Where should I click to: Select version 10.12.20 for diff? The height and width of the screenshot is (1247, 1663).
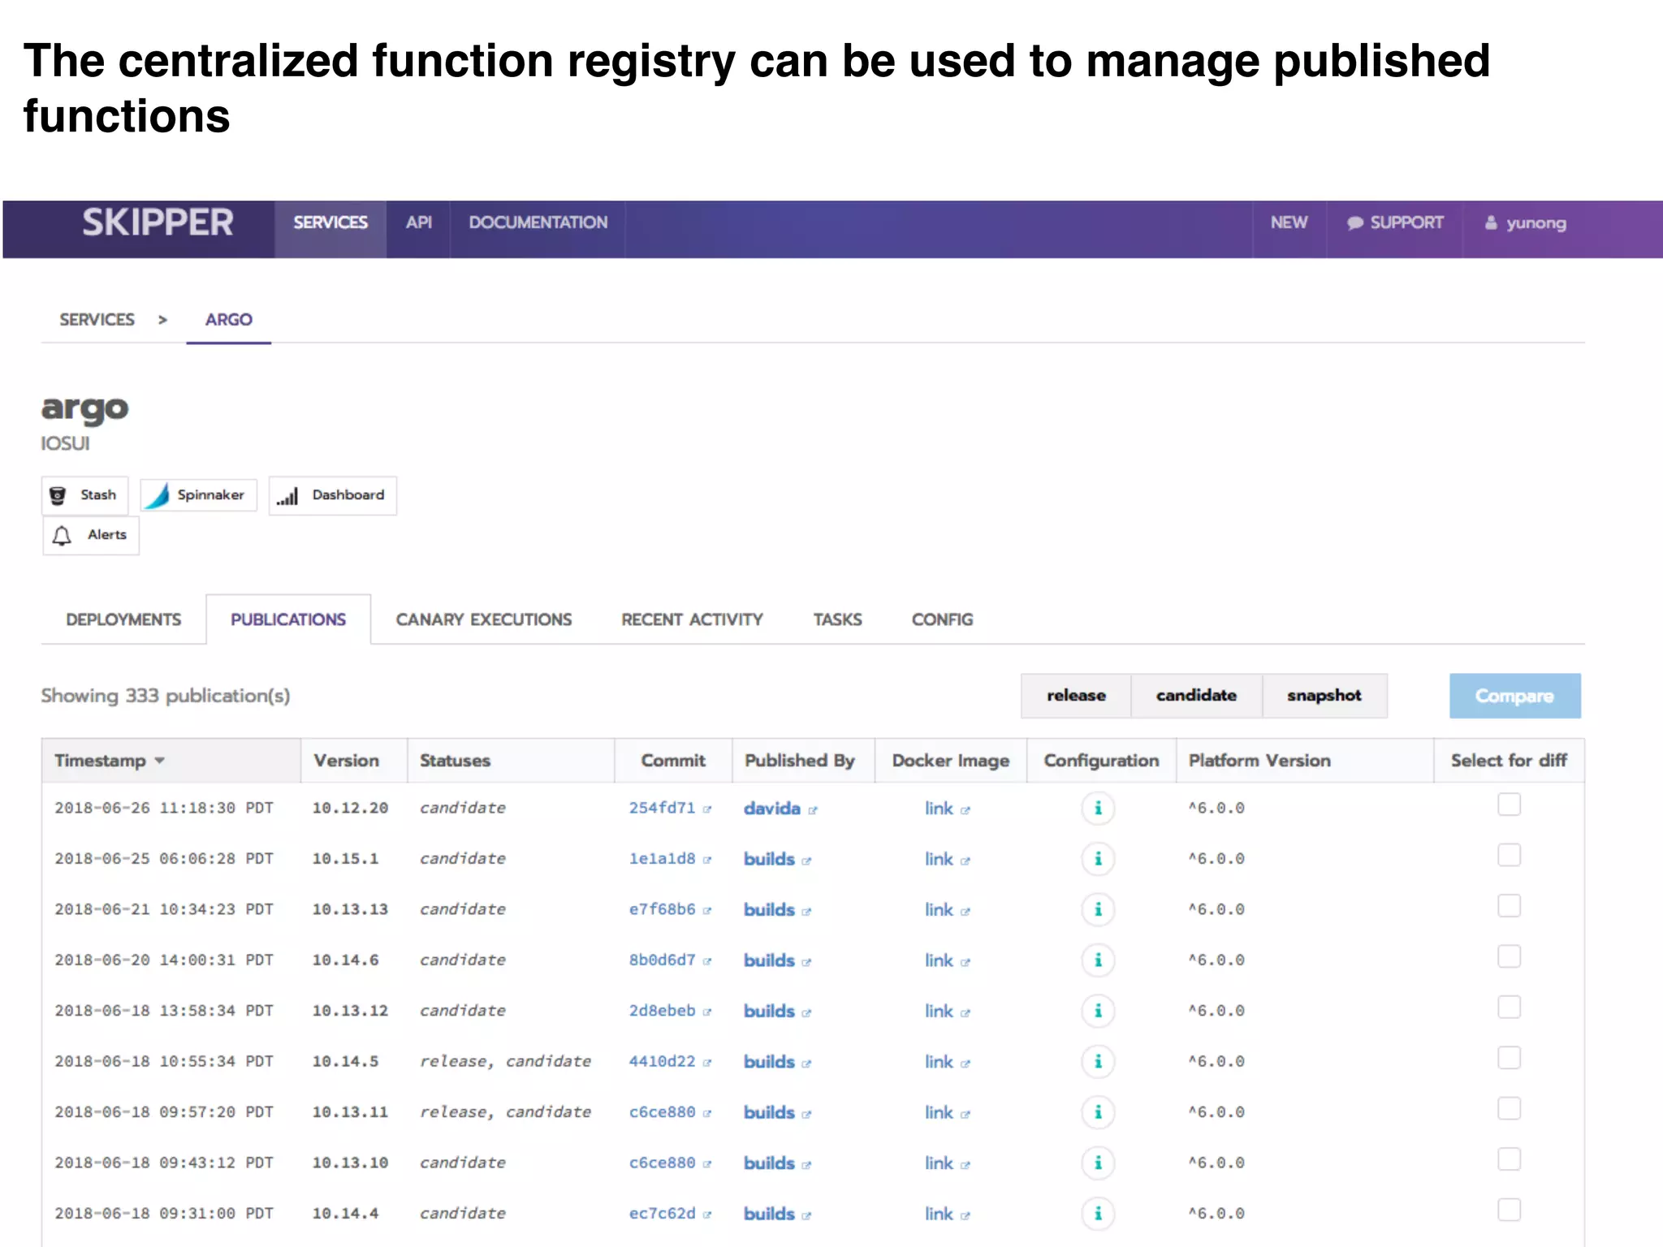[x=1509, y=805]
